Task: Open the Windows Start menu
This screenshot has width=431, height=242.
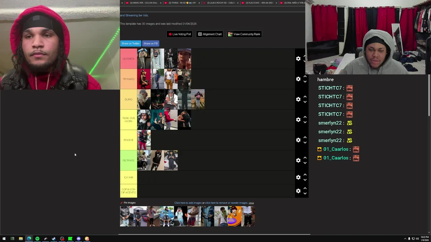Action: point(4,239)
